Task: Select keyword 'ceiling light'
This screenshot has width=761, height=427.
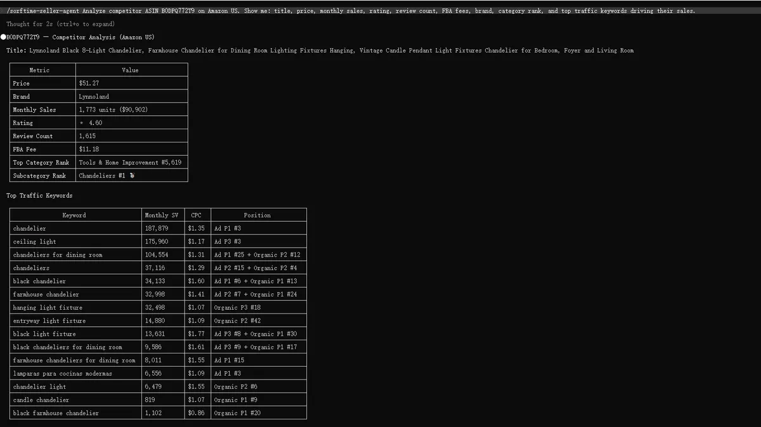Action: coord(34,241)
